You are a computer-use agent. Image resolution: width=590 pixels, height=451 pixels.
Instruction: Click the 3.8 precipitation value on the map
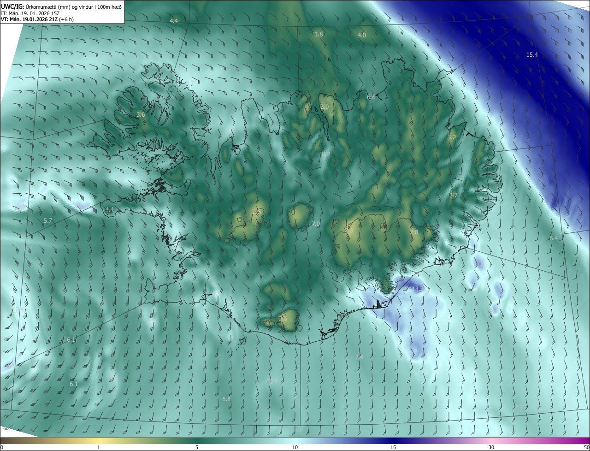pyautogui.click(x=319, y=34)
